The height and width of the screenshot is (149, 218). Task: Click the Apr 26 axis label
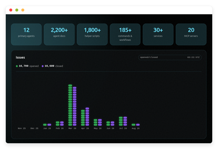tap(85, 128)
